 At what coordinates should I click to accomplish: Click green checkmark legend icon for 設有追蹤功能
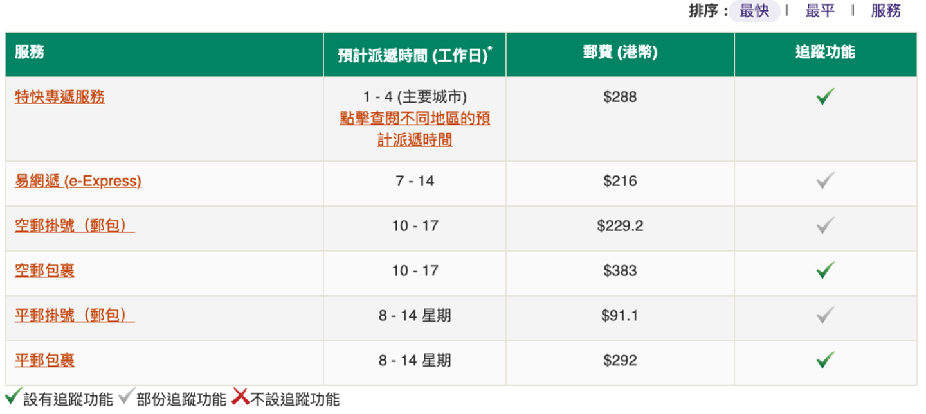point(13,397)
